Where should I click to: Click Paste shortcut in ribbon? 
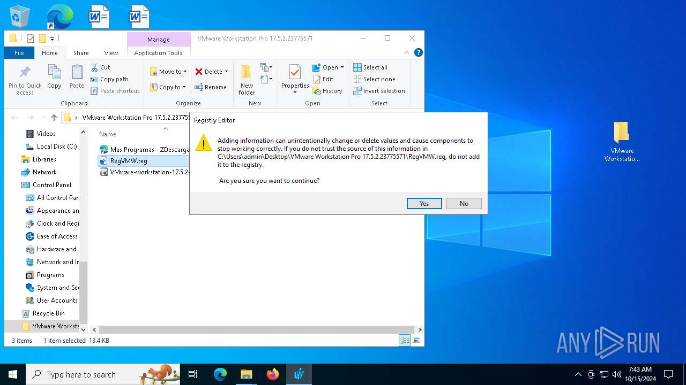tap(115, 91)
